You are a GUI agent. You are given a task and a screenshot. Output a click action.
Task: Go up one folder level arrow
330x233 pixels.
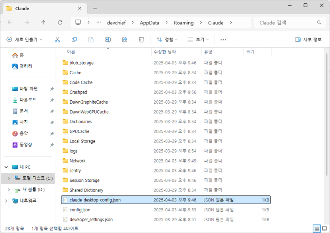(x=43, y=23)
